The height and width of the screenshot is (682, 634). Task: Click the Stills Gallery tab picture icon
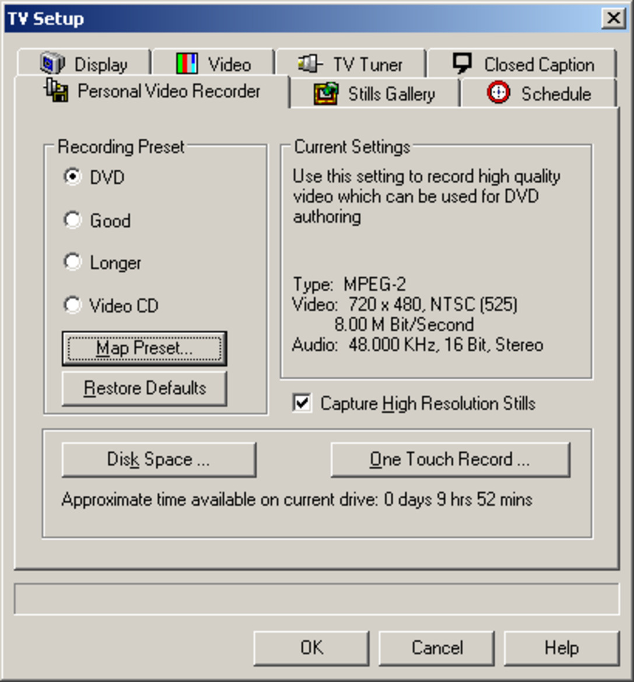pyautogui.click(x=326, y=93)
